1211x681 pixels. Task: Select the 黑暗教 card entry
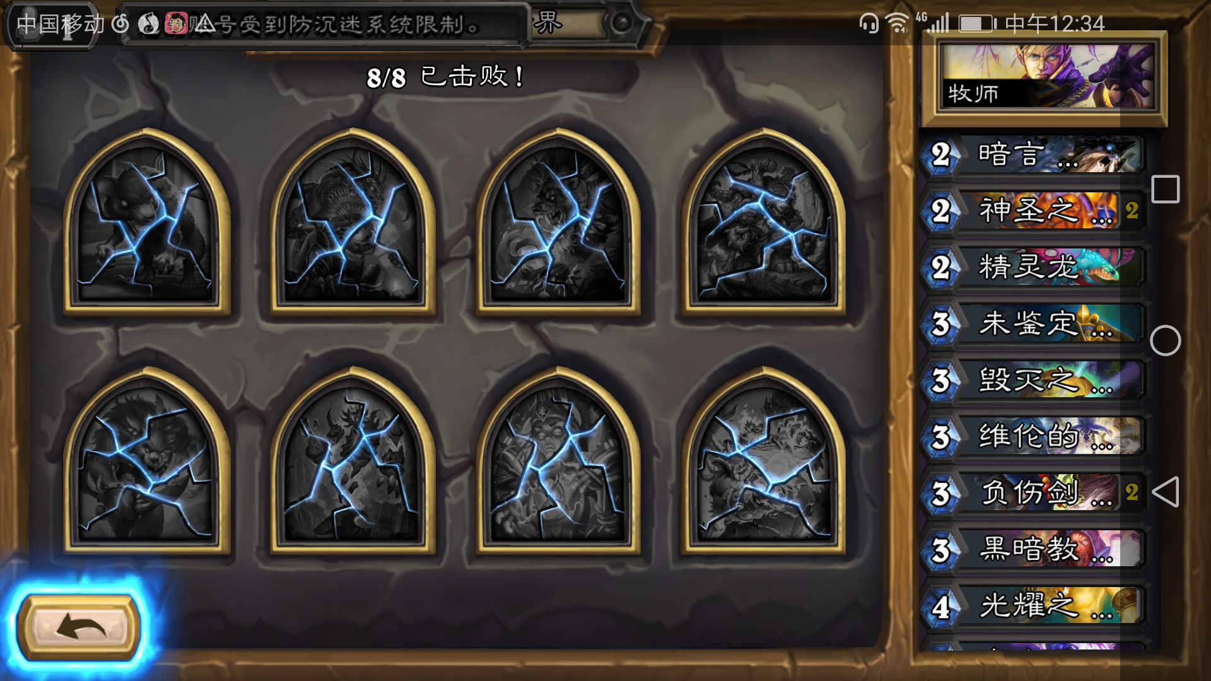click(1032, 549)
